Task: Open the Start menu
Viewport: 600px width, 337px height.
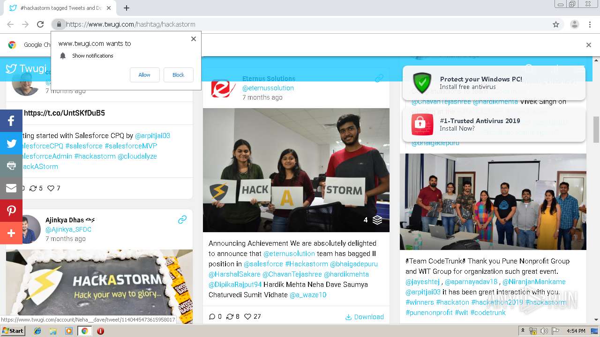Action: coord(13,331)
